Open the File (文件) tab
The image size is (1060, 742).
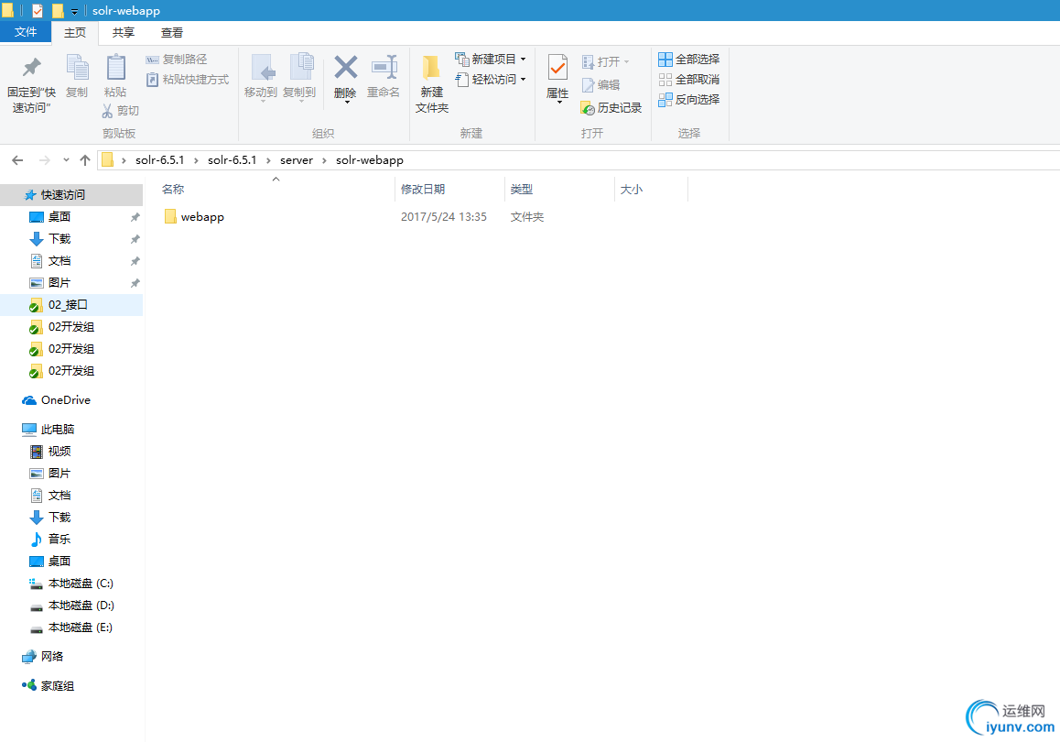26,32
